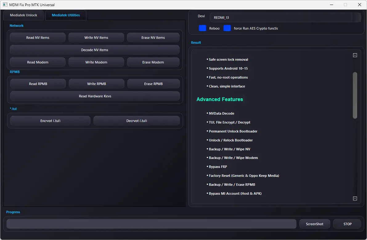Click the Progress label
This screenshot has height=240, width=367.
[13, 212]
